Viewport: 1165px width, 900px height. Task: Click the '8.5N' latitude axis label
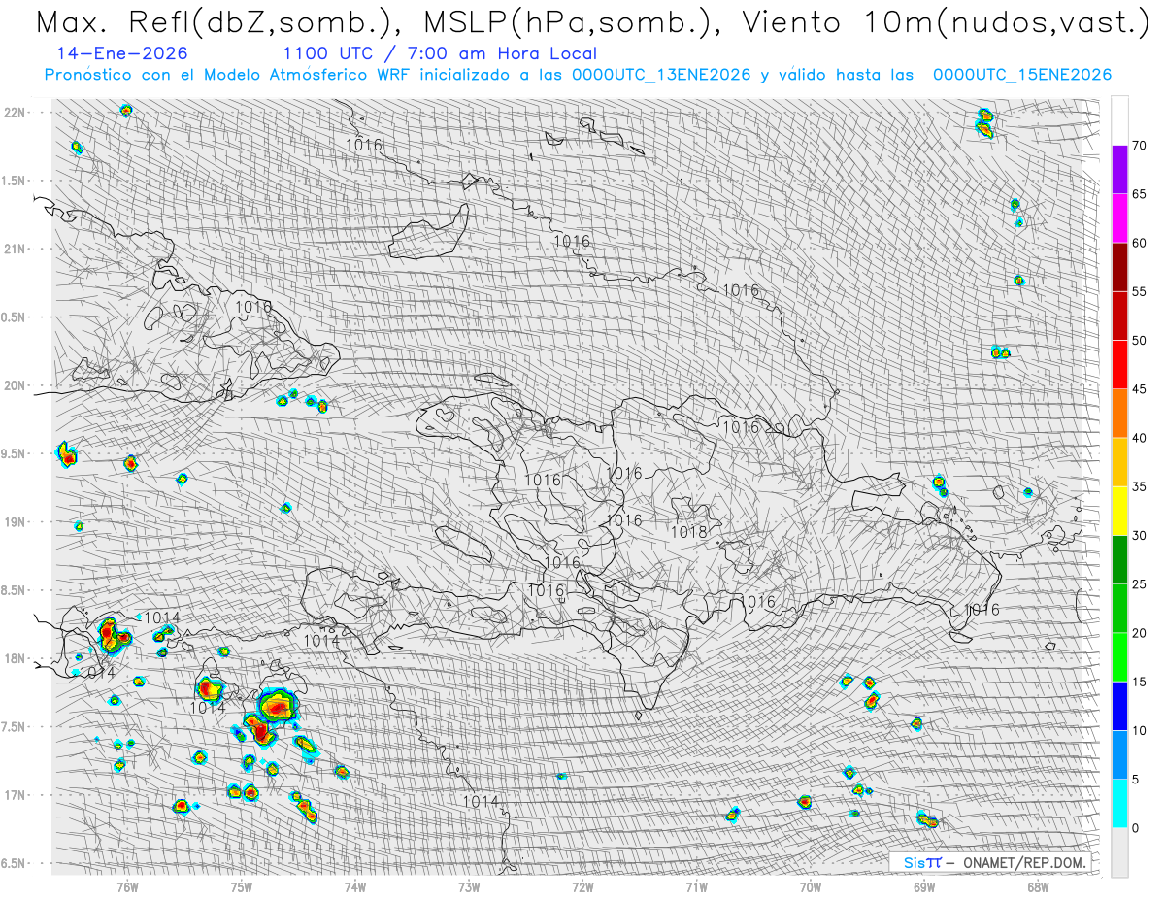tap(15, 590)
